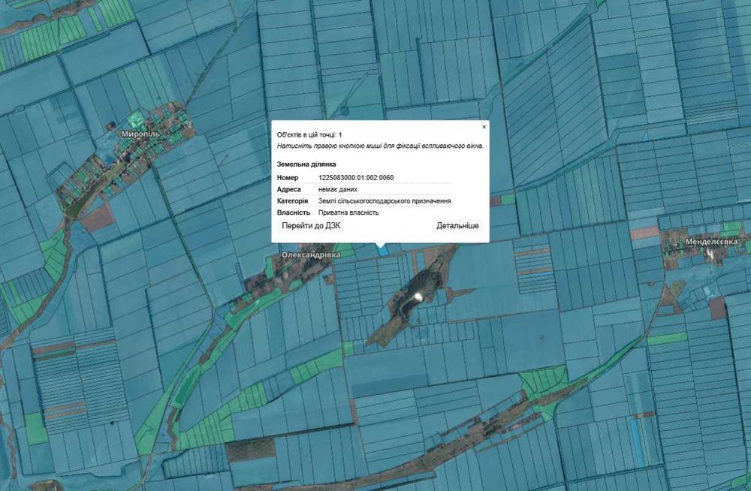Click the address value 'немає даних'
The height and width of the screenshot is (491, 751).
[338, 189]
